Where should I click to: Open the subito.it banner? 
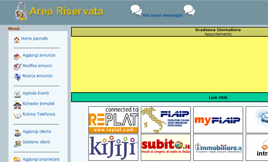[166, 147]
